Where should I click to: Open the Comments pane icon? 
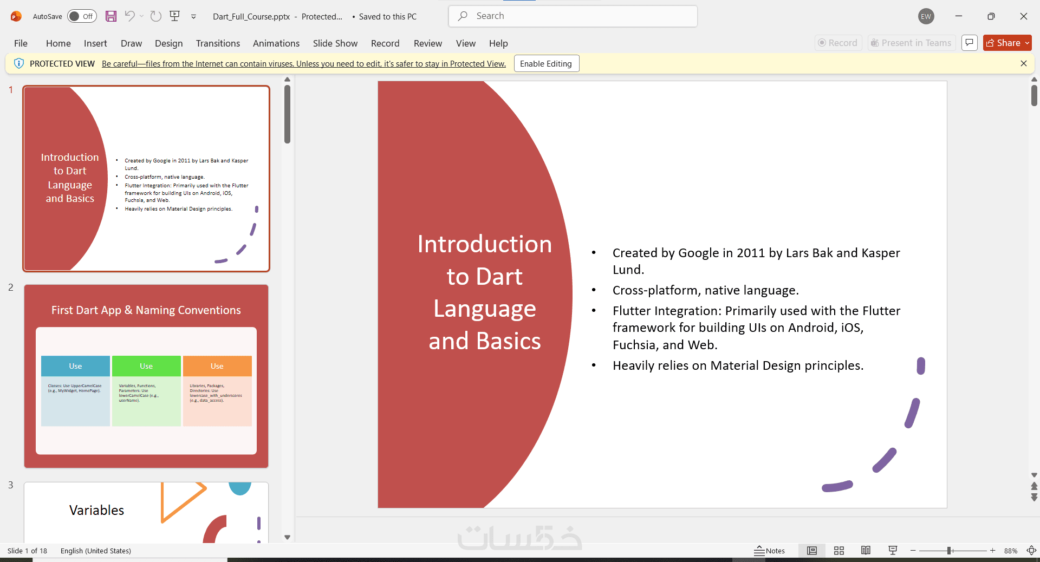coord(970,43)
